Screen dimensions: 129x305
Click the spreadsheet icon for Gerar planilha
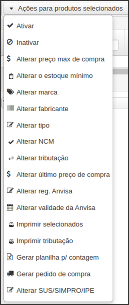(x=10, y=257)
